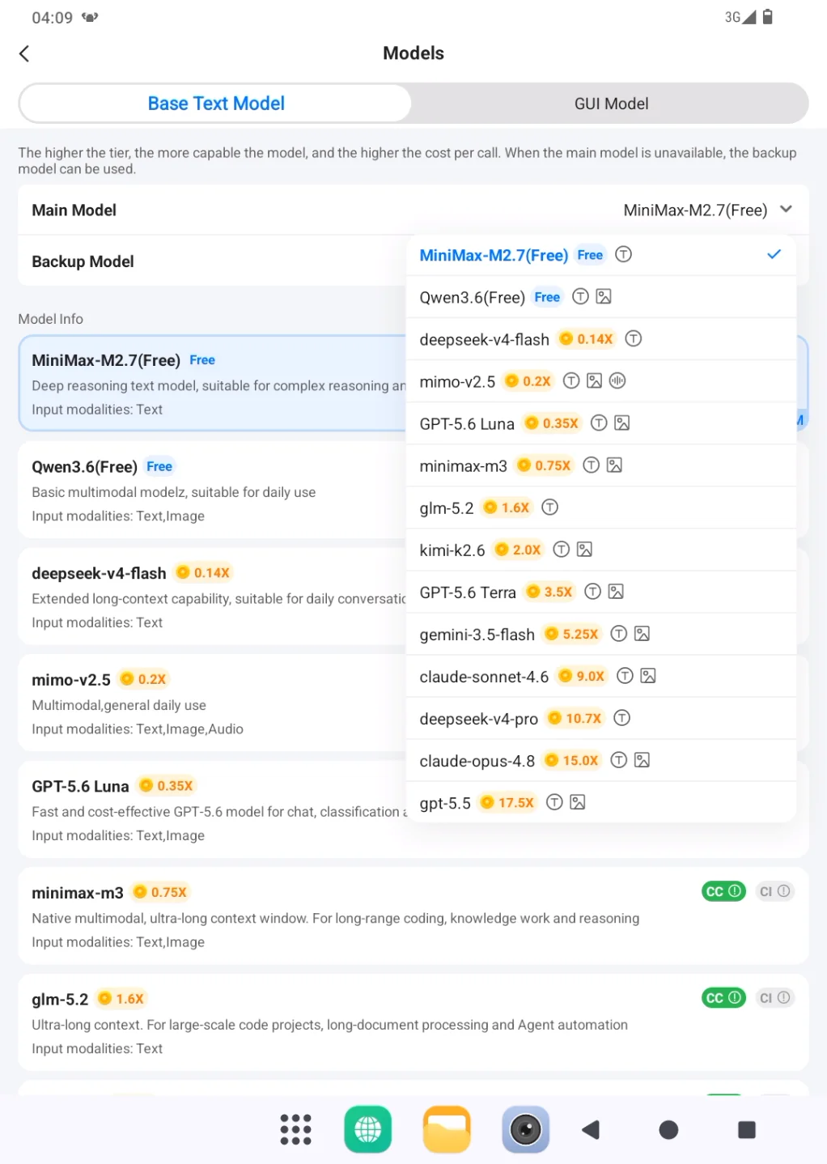
Task: Choose kimi-k2.6 from the dropdown list
Action: 601,550
